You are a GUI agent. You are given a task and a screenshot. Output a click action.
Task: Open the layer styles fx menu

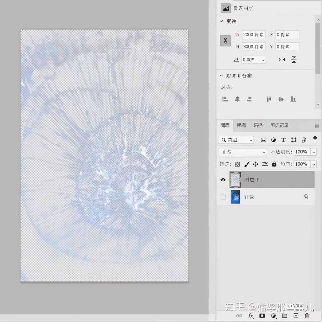click(251, 316)
